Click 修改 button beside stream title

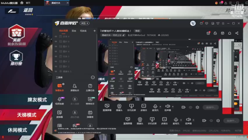[x=137, y=31]
